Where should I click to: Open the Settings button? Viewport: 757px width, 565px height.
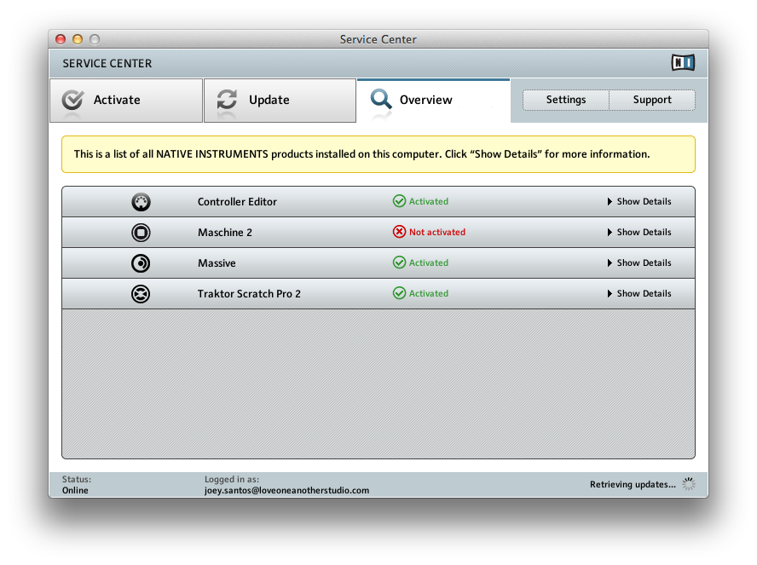[x=566, y=100]
